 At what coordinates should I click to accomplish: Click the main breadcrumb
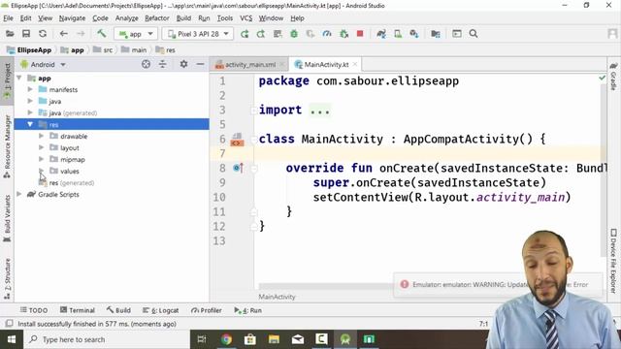pos(134,49)
